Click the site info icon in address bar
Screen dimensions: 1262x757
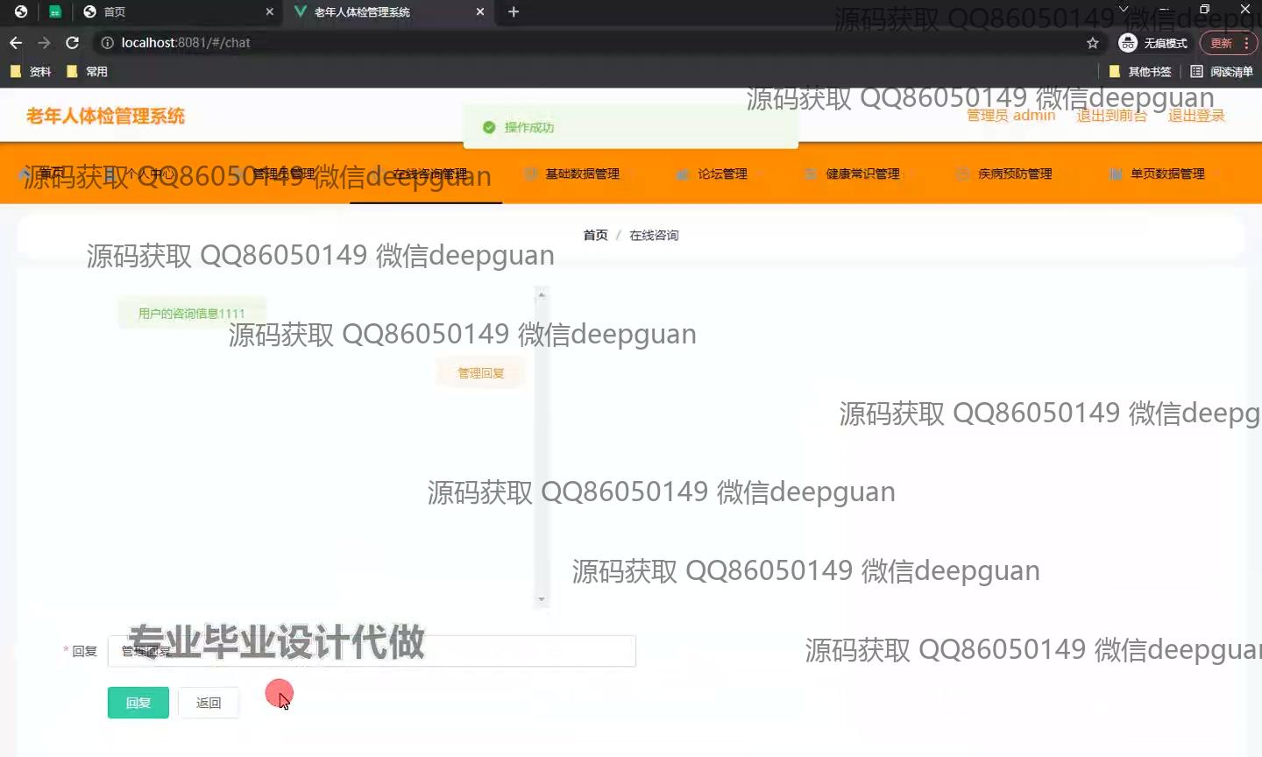[x=107, y=43]
